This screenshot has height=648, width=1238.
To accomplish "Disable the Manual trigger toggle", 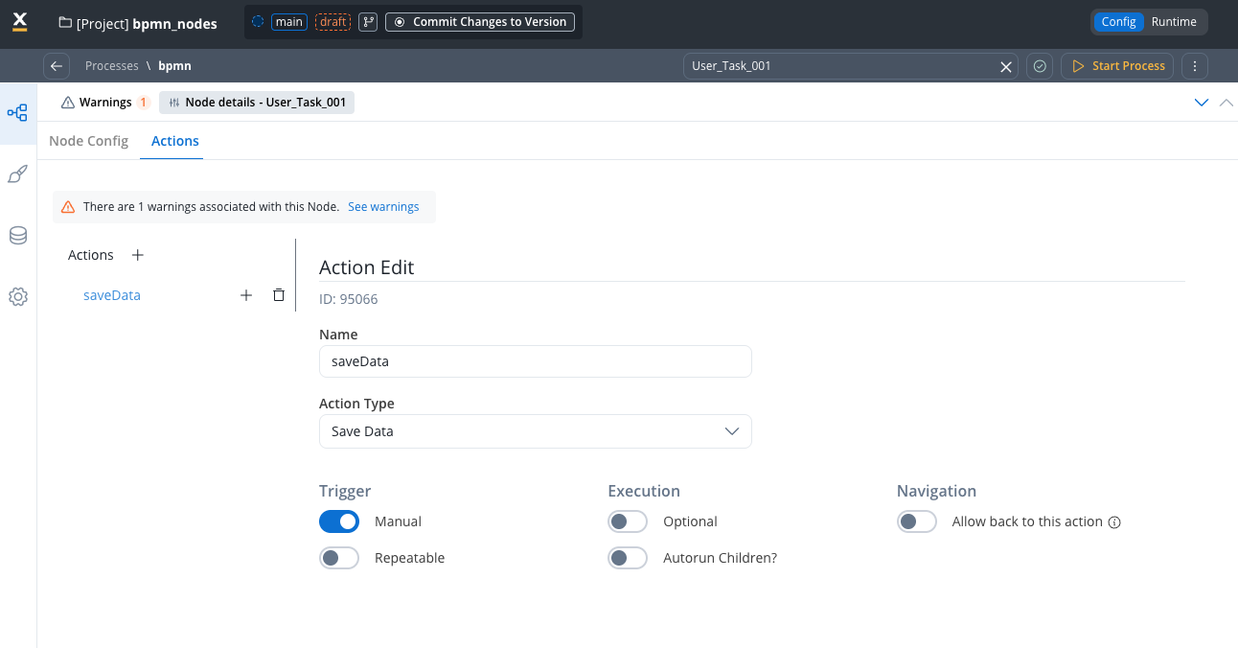I will click(339, 521).
